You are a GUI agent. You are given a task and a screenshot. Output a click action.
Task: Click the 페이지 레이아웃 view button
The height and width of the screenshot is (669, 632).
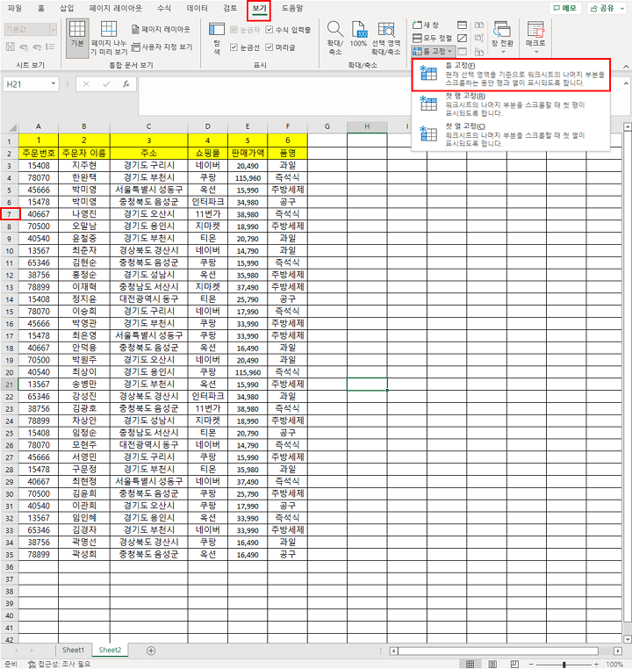click(x=161, y=30)
